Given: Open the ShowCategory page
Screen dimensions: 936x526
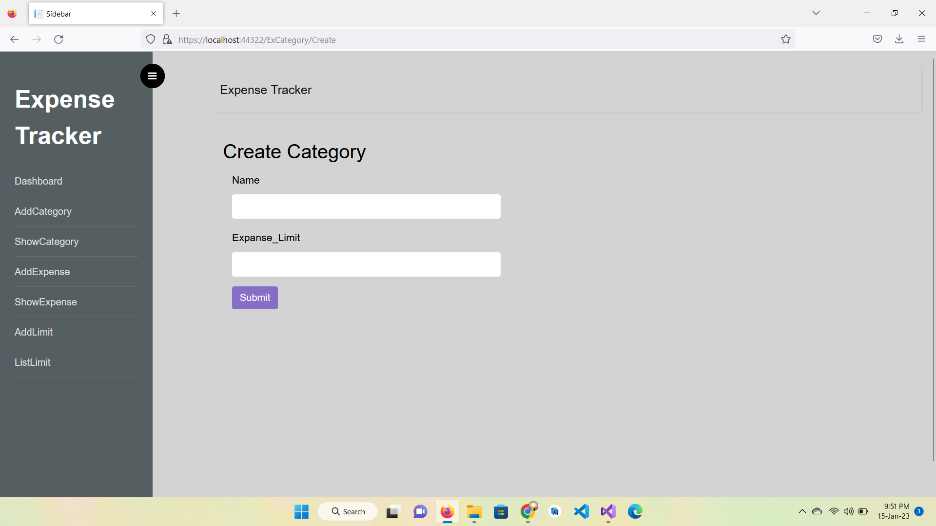Looking at the screenshot, I should tap(46, 242).
